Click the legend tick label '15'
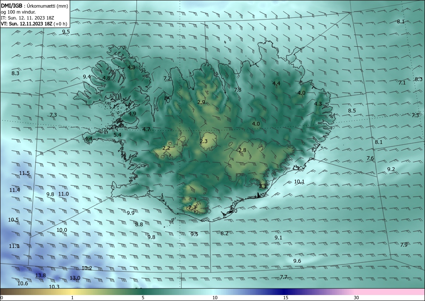 [286, 298]
